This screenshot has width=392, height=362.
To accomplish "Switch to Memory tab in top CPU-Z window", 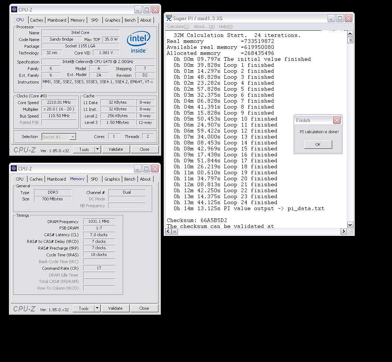I will (x=78, y=20).
